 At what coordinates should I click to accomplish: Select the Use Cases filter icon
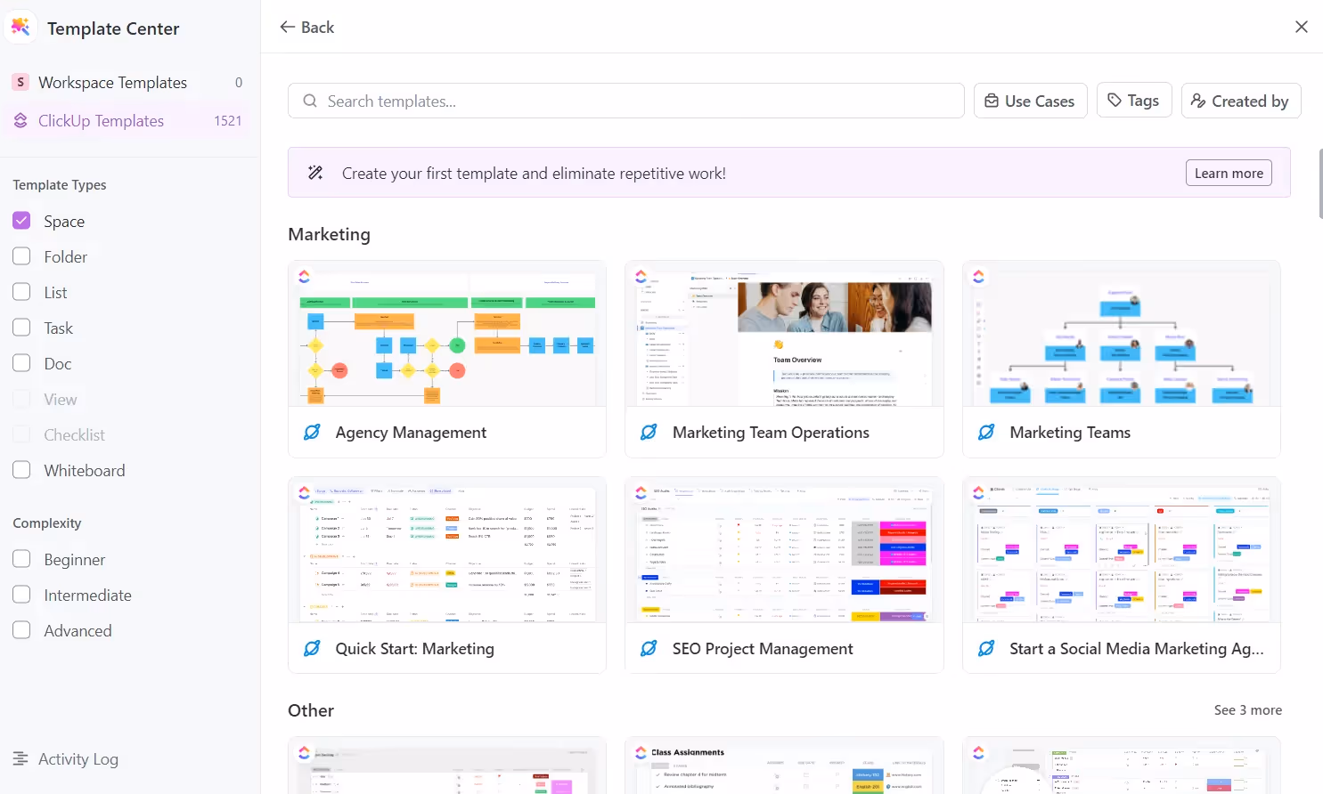coord(992,101)
